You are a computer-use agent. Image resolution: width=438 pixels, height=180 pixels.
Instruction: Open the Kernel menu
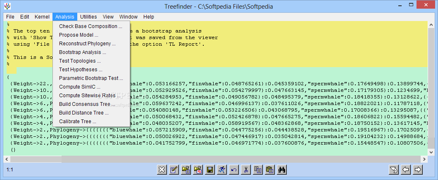click(42, 17)
